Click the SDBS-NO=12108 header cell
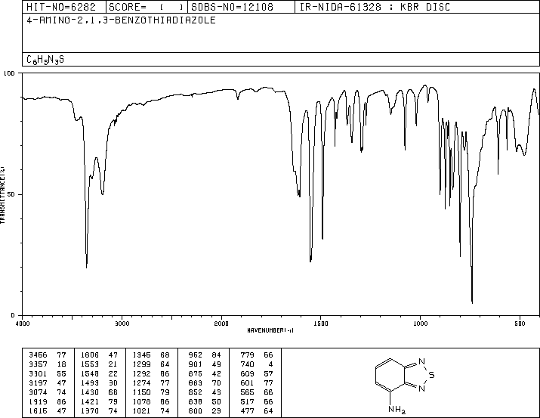This screenshot has width=540, height=418. pyautogui.click(x=241, y=7)
